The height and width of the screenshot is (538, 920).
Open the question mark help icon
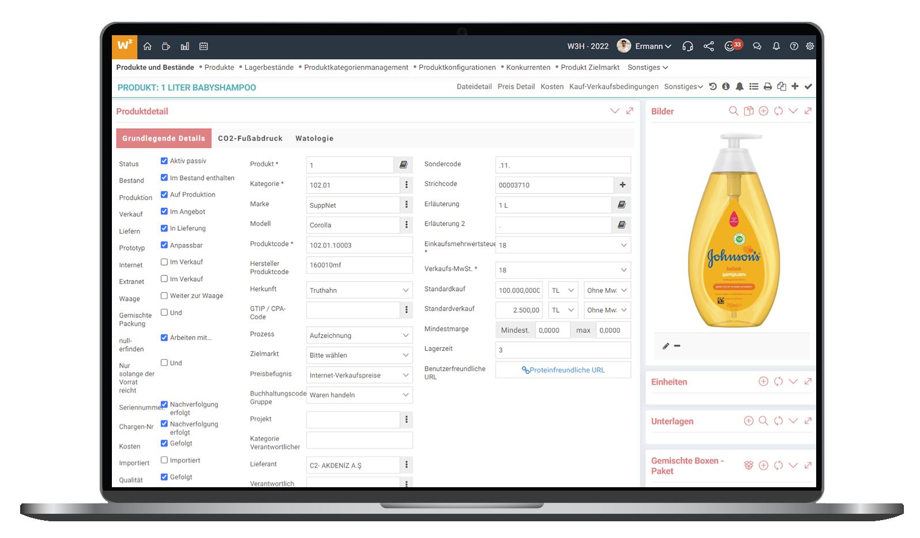point(794,46)
